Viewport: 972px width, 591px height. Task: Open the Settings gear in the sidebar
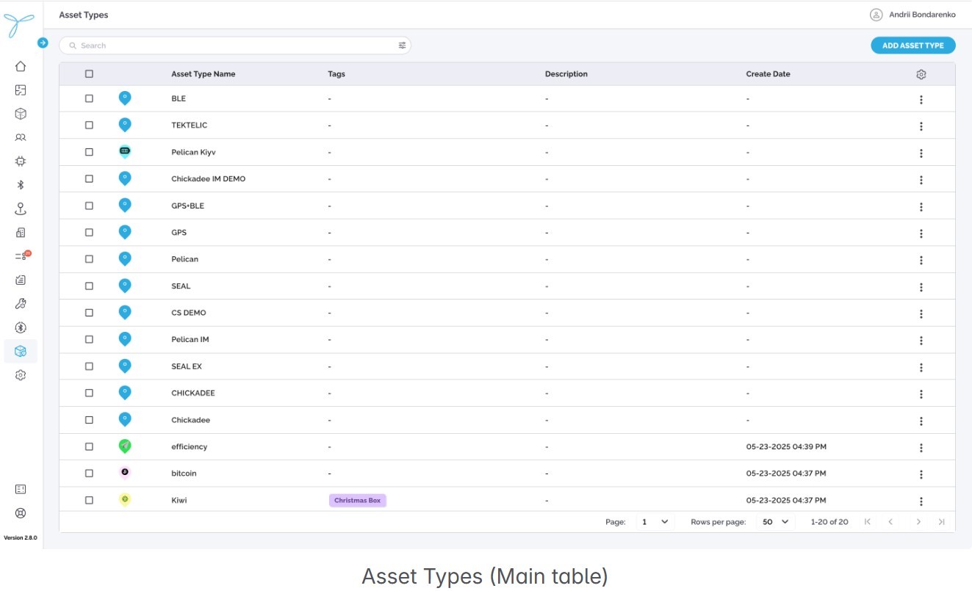[x=21, y=375]
